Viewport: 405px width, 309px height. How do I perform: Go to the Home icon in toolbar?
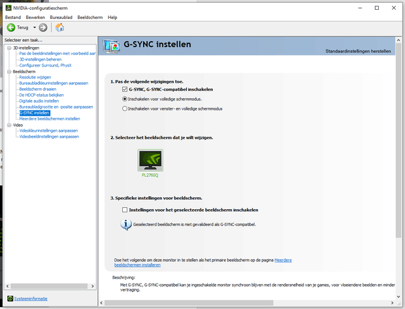59,27
